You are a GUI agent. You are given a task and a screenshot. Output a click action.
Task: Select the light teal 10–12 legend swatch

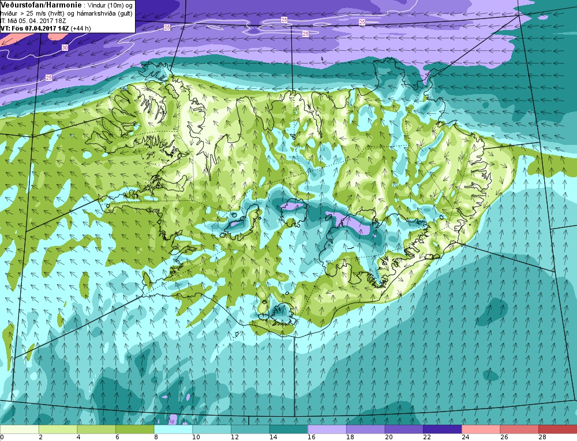click(212, 429)
